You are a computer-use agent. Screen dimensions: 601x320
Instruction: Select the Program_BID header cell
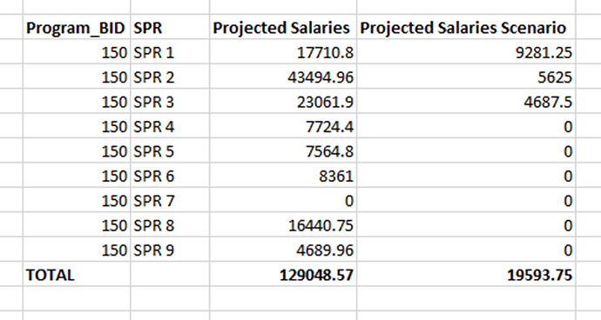(x=77, y=28)
